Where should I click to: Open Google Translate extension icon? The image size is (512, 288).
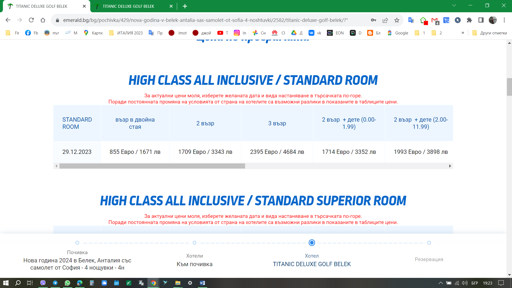click(411, 20)
